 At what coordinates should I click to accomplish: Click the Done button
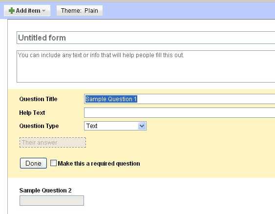(x=33, y=163)
